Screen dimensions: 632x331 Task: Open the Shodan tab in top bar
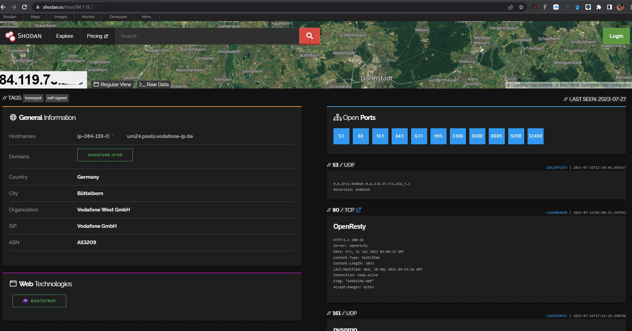tap(9, 17)
